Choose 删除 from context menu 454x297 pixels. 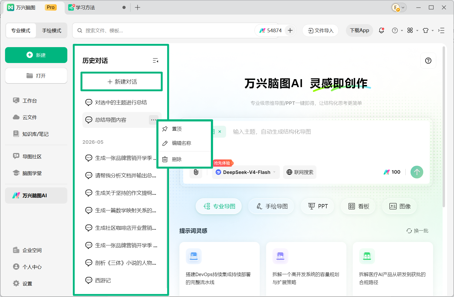coord(185,159)
